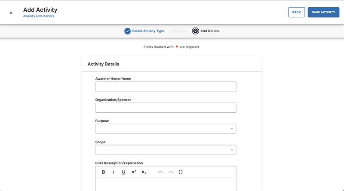Click the Awards and Honors link
Image resolution: width=344 pixels, height=191 pixels.
point(39,16)
